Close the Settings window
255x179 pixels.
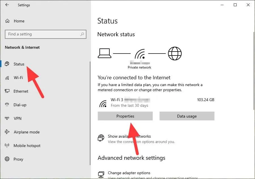[x=248, y=5]
